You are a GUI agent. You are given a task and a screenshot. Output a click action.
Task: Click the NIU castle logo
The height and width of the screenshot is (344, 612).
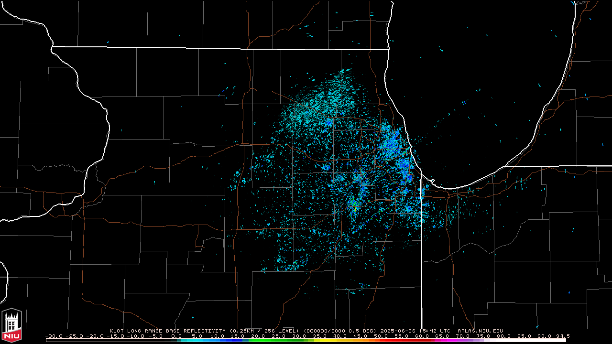pos(11,325)
